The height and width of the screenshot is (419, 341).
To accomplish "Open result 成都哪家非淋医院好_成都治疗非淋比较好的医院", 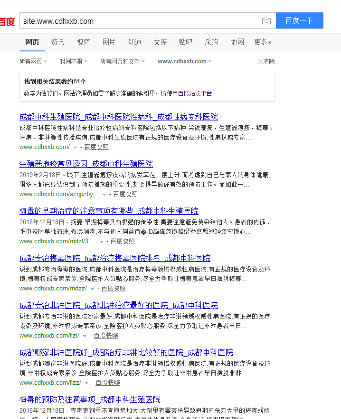I will (x=126, y=352).
